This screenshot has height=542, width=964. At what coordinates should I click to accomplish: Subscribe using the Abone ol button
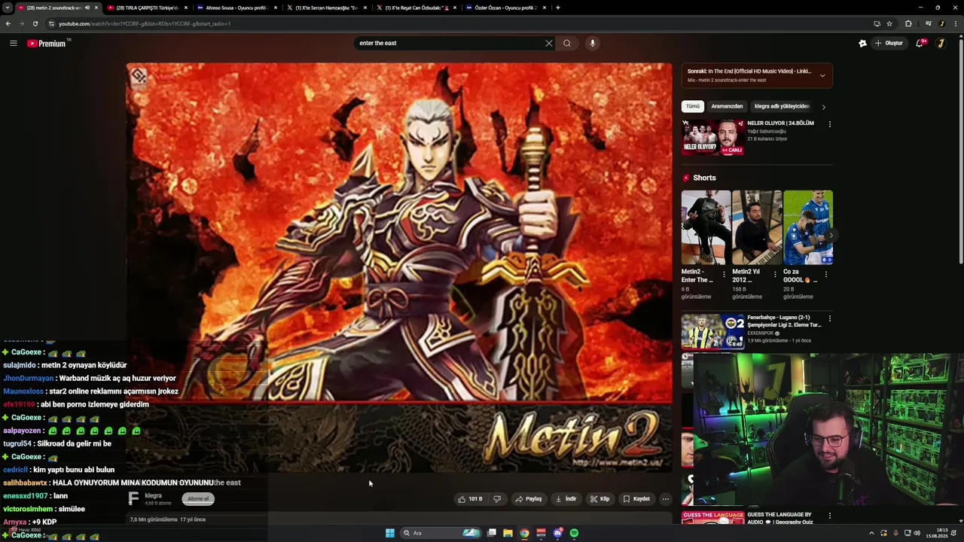coord(198,498)
